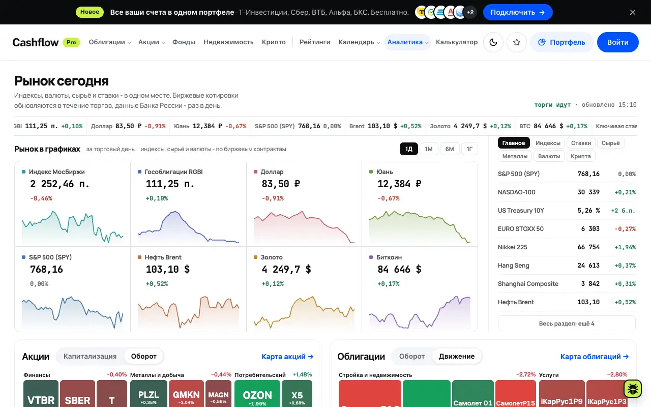Open Золото chart card
The width and height of the screenshot is (651, 407).
tap(304, 289)
